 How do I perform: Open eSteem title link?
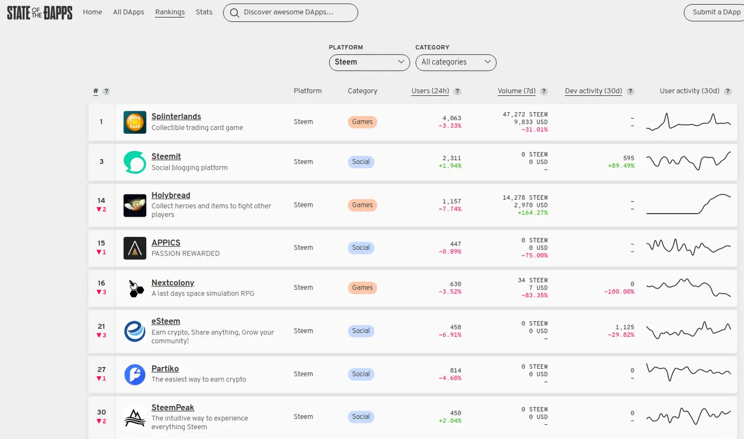pos(166,321)
